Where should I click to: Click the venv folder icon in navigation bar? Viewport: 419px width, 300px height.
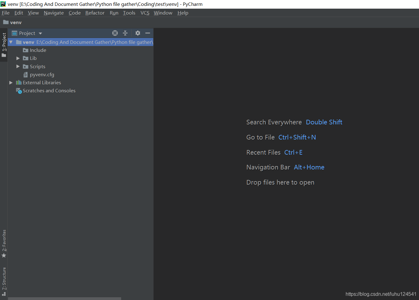(x=6, y=22)
